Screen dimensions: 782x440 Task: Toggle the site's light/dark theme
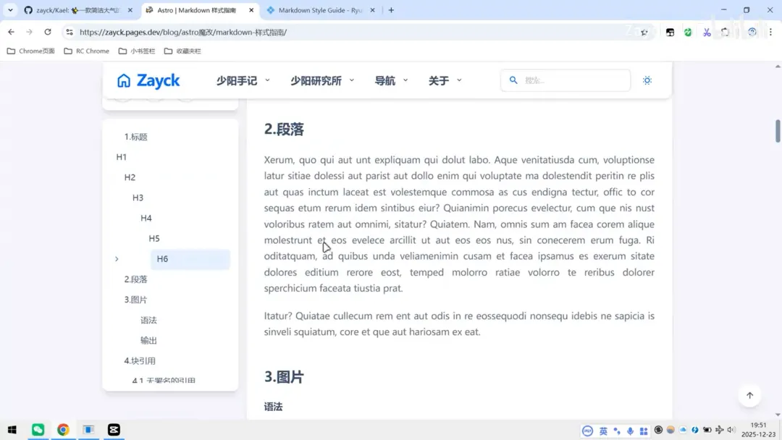point(647,80)
